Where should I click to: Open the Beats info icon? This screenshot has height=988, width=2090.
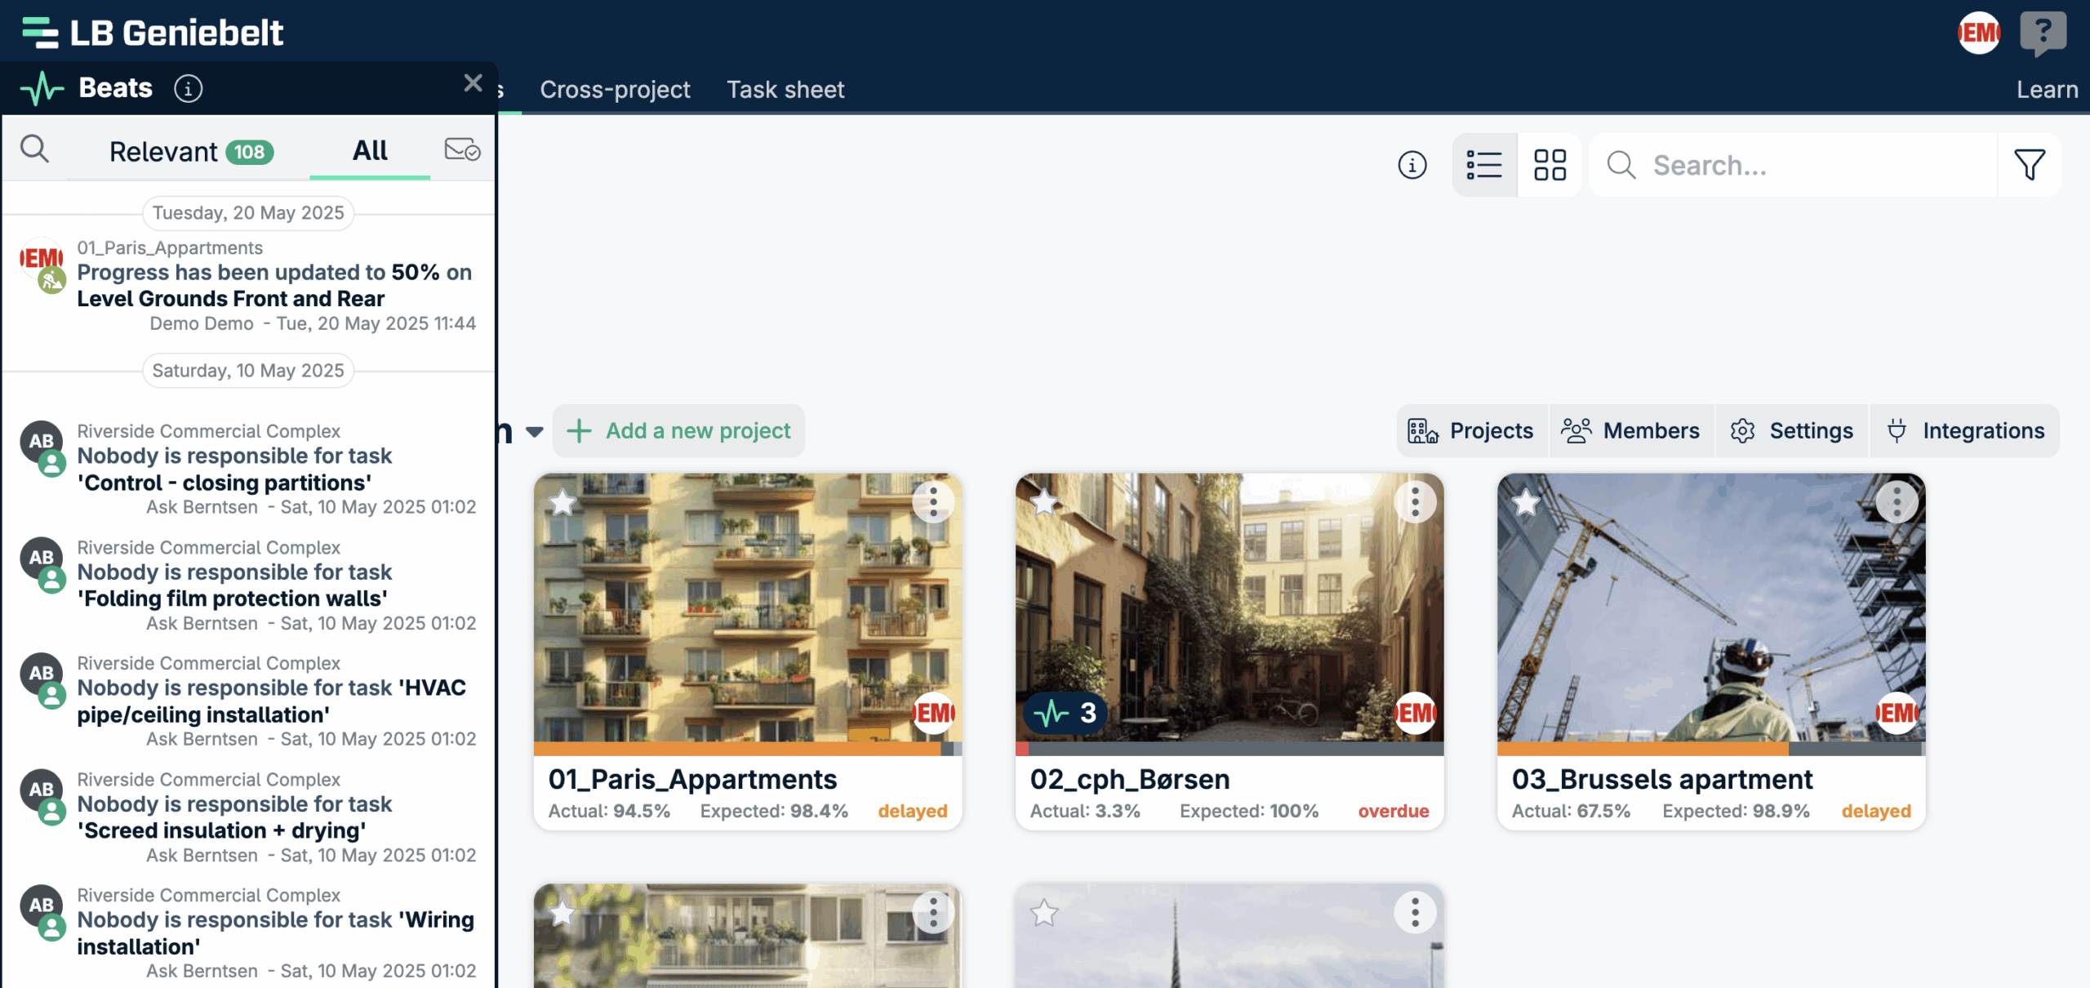tap(189, 88)
